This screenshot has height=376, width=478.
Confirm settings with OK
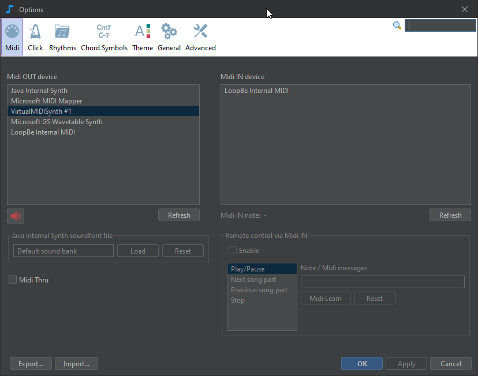coord(362,363)
